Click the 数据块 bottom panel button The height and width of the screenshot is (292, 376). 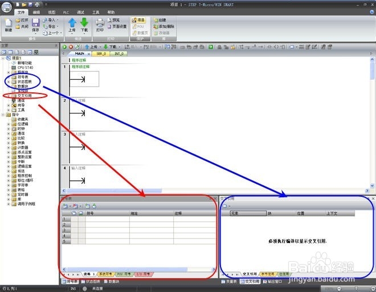[x=111, y=281]
